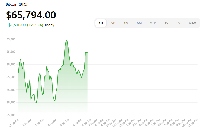This screenshot has height=128, width=206.
Task: Click the latest price point on chart line
Action: coord(87,53)
